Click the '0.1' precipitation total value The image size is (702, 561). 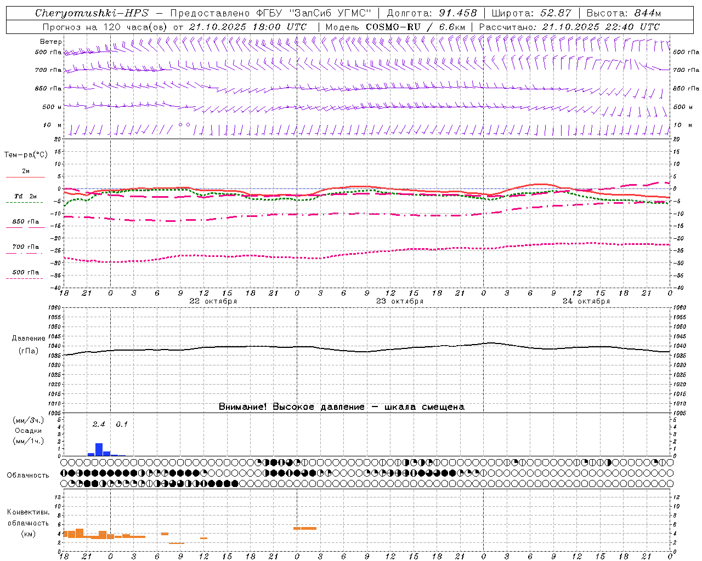(x=122, y=424)
